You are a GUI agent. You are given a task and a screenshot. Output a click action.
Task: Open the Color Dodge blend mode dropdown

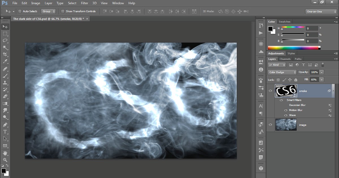282,72
